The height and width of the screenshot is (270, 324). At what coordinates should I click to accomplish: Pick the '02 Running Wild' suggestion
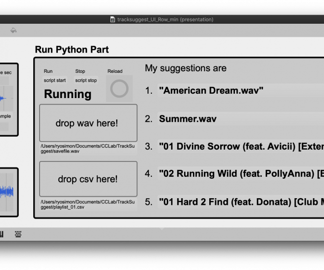240,174
